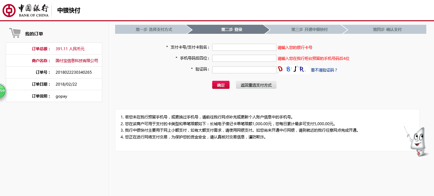Select the step tab 第四步 确认支付
Screen dimensions: 434x196
tap(387, 29)
